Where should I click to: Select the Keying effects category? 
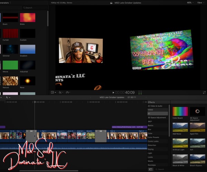click(x=158, y=149)
